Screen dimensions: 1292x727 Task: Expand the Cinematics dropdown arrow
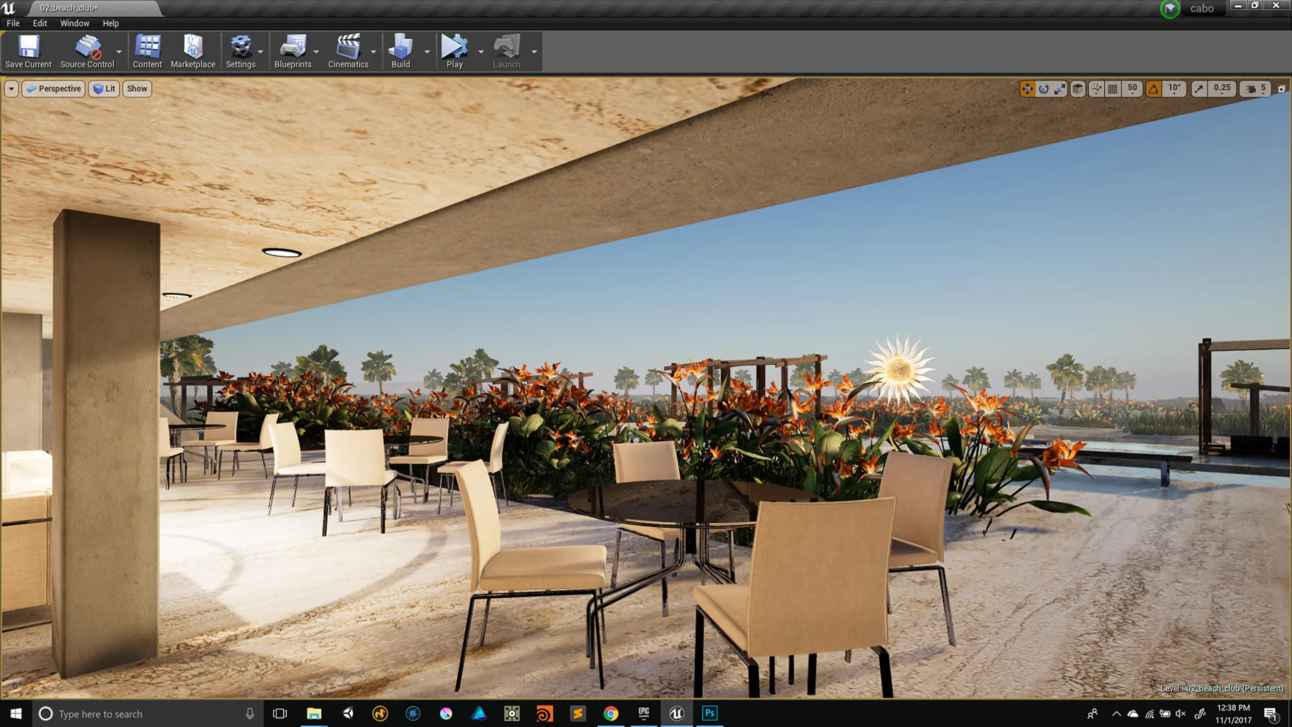[373, 51]
